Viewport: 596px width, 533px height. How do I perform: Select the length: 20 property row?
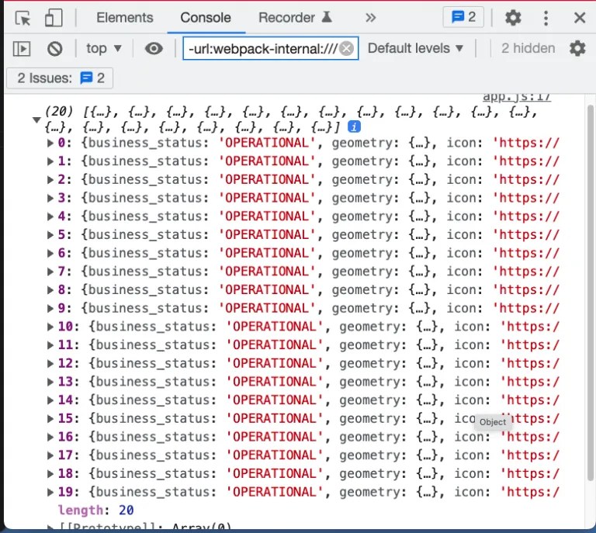[x=95, y=511]
